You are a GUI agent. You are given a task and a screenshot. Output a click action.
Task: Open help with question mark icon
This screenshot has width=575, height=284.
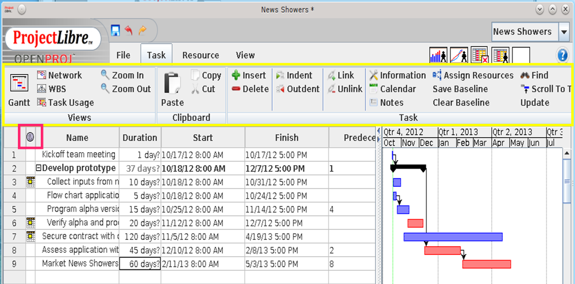click(x=563, y=56)
